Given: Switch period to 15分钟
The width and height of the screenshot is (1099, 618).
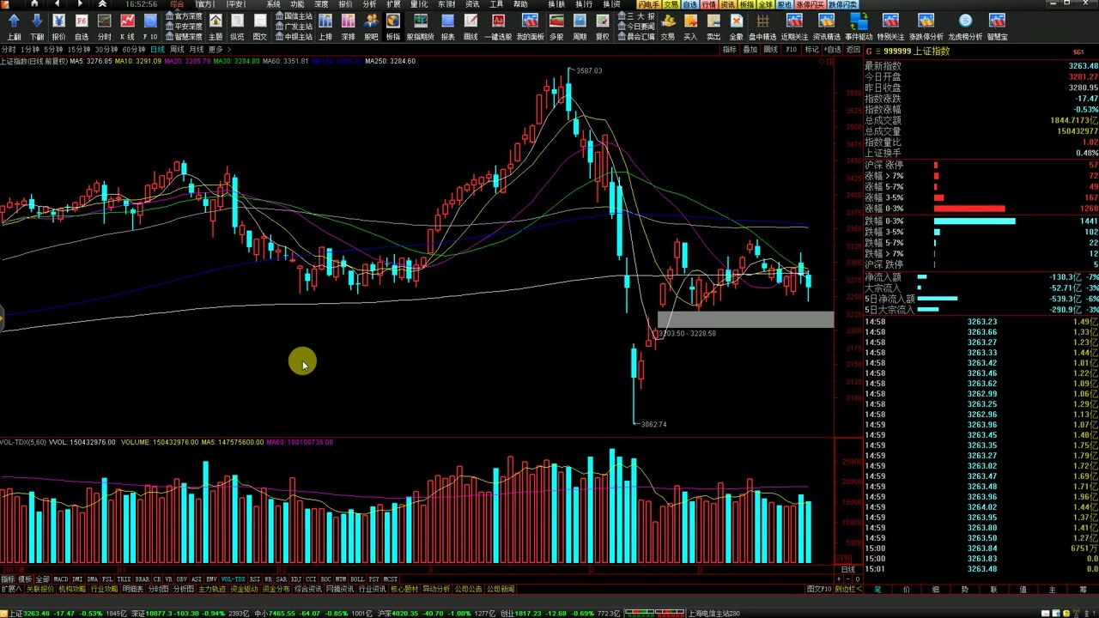Looking at the screenshot, I should point(79,50).
